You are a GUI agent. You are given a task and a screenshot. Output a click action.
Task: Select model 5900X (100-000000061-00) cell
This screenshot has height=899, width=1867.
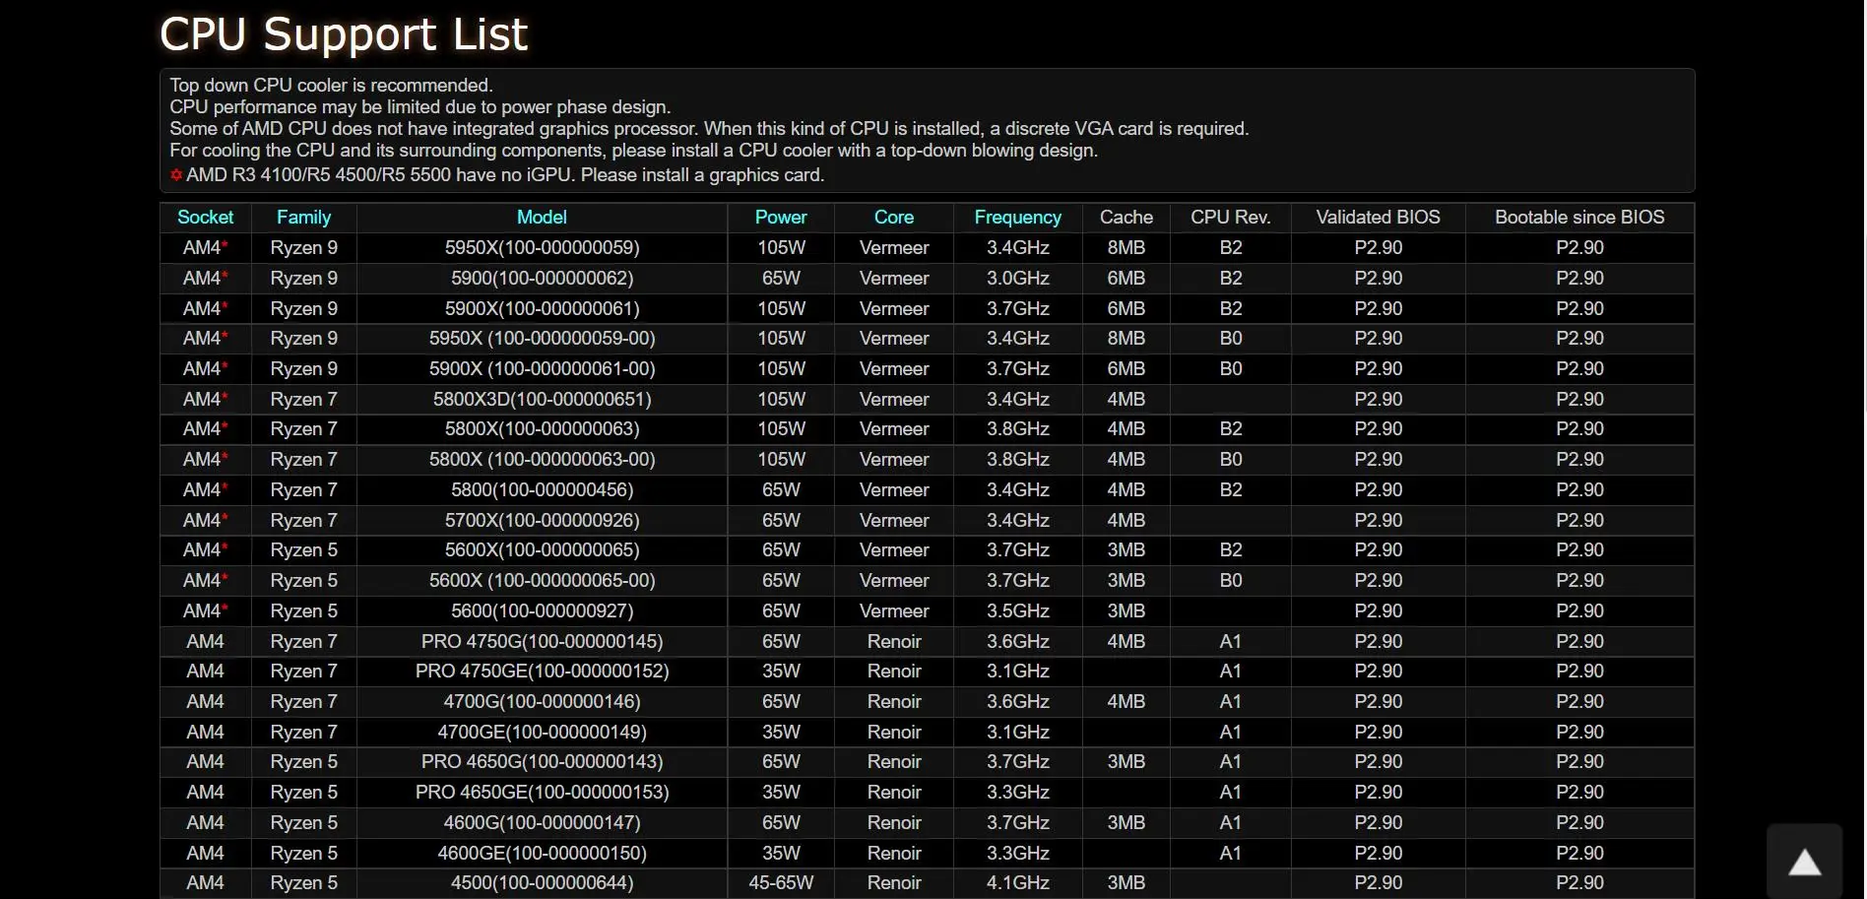(542, 369)
